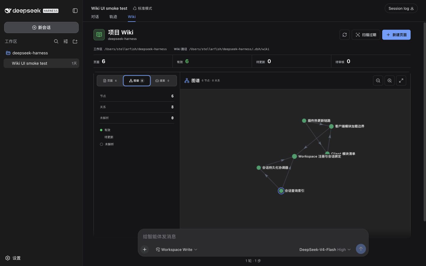
Task: Select the Client 模块清单 node
Action: (327, 153)
